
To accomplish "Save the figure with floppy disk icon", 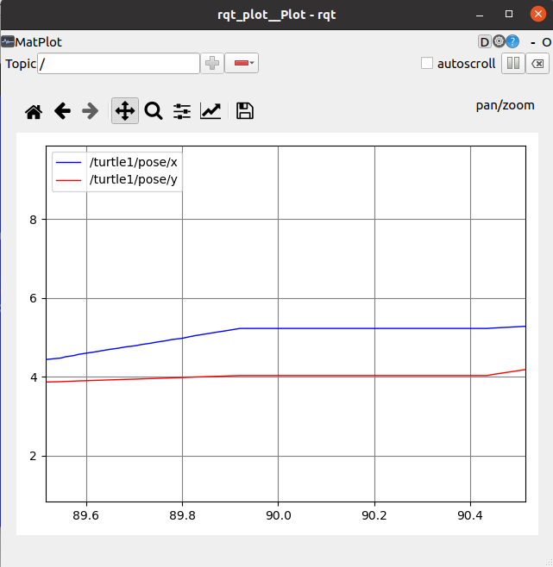I will (245, 111).
